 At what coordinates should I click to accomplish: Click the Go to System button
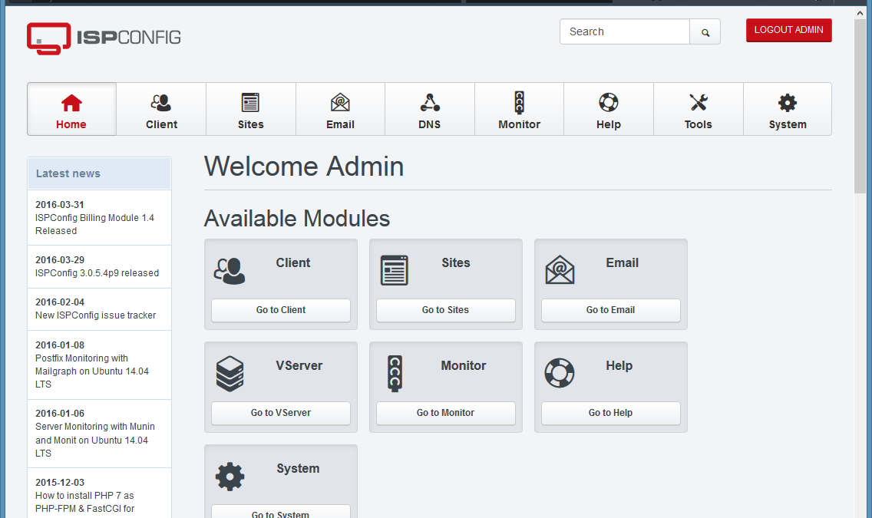(x=281, y=513)
